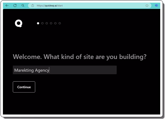Click the QuickWP logo

19,23
